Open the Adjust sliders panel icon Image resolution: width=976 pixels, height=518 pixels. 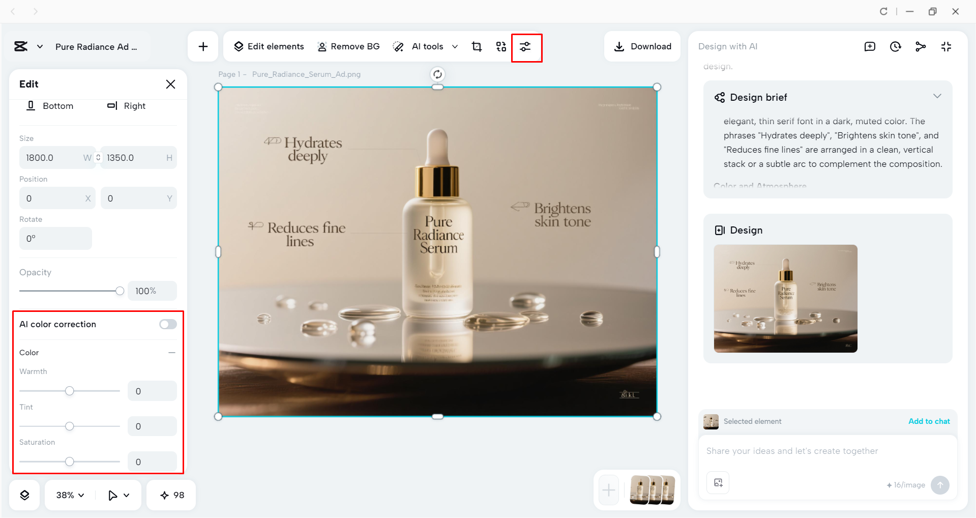(526, 47)
